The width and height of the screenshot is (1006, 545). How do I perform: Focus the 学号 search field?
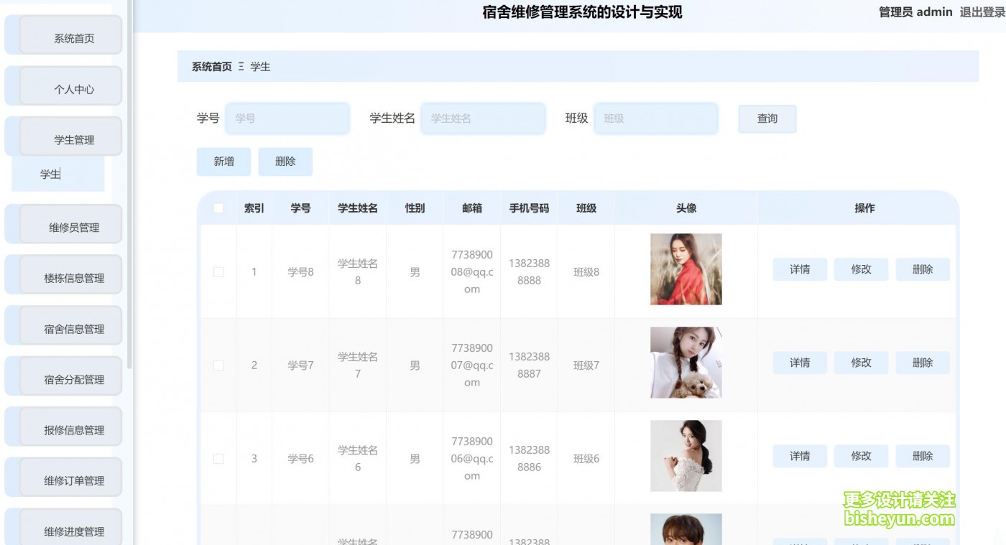[x=287, y=118]
